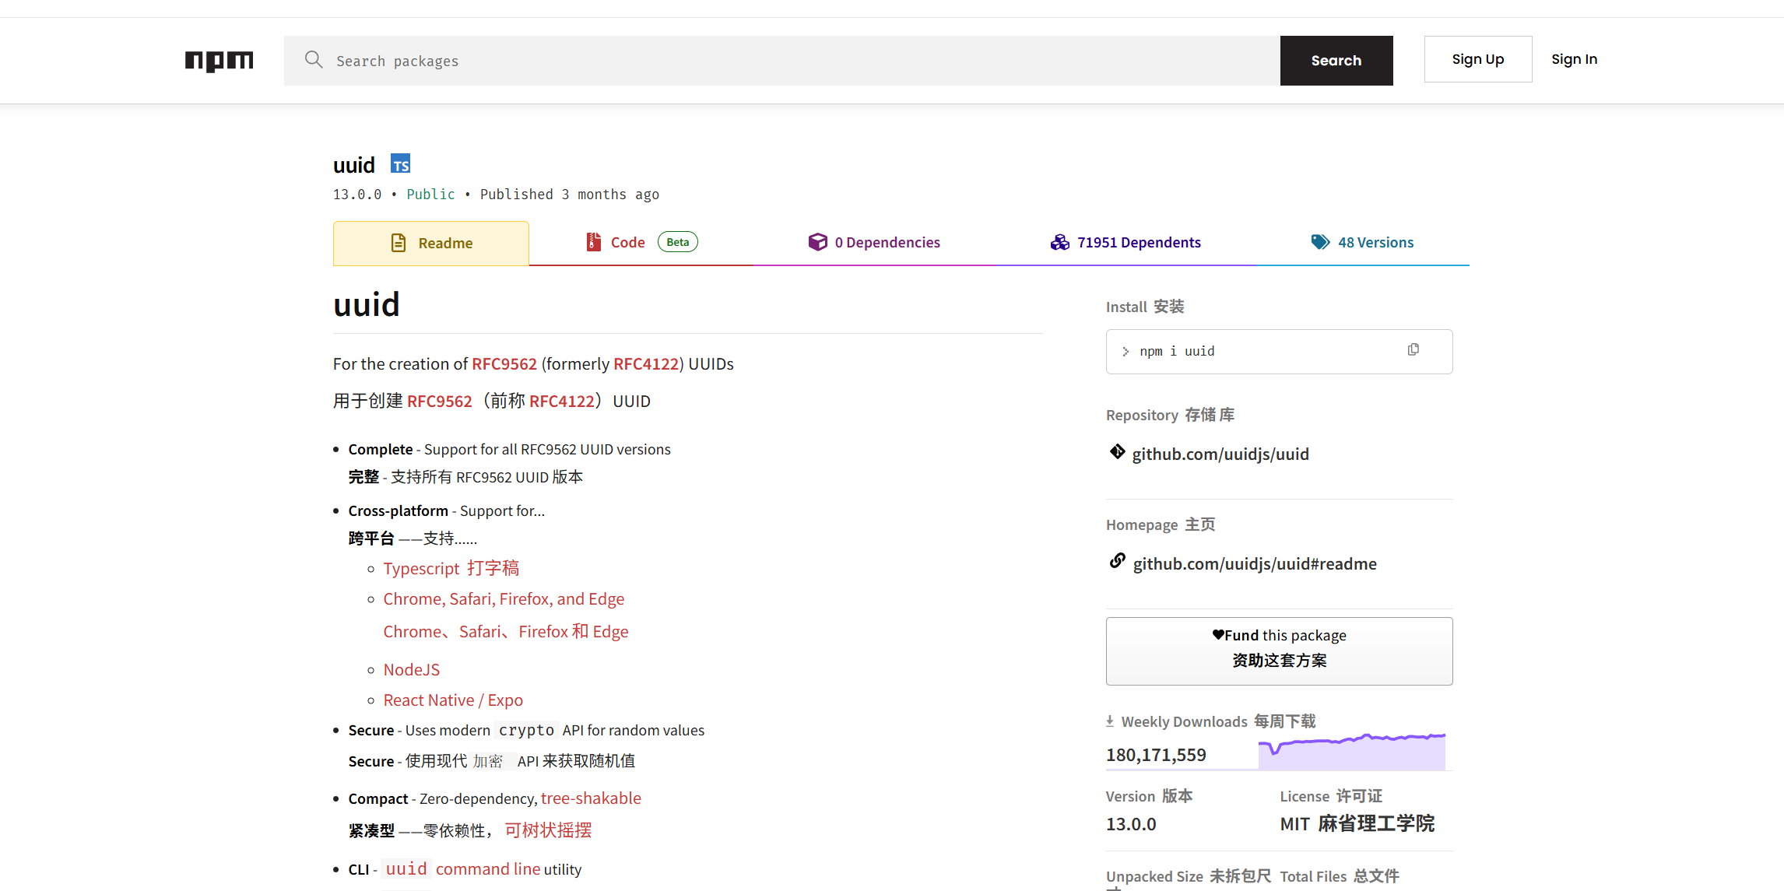Open the Readme tab
Screen dimensions: 1784x891
tap(431, 243)
